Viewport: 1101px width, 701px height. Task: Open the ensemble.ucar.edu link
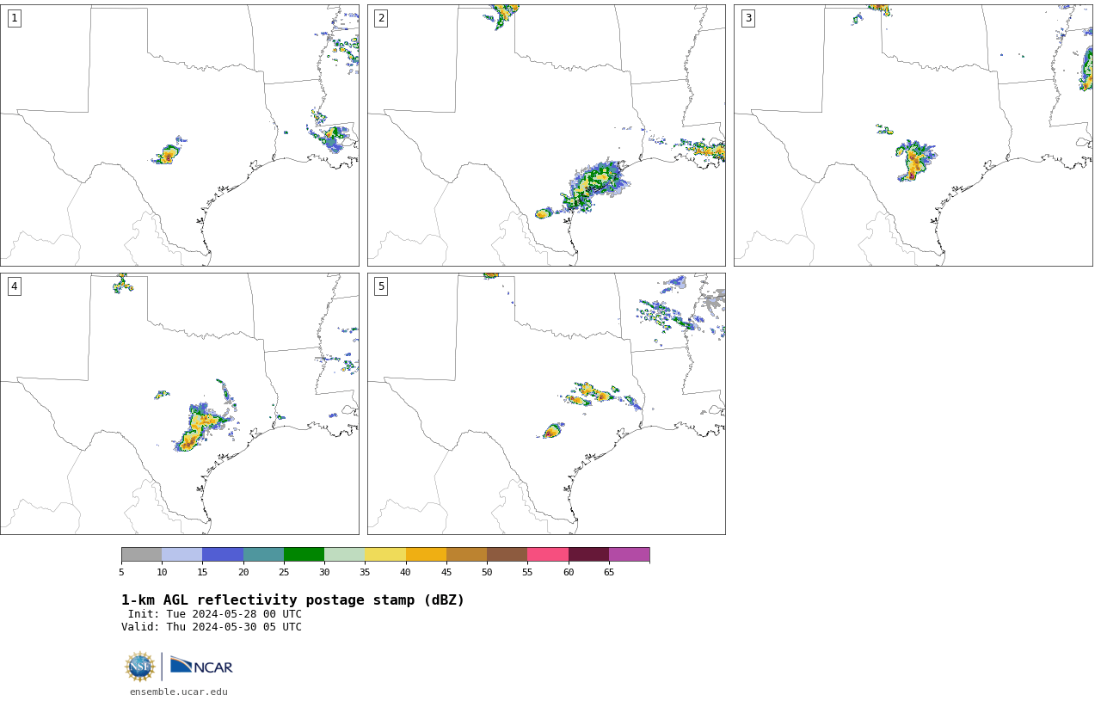click(179, 692)
